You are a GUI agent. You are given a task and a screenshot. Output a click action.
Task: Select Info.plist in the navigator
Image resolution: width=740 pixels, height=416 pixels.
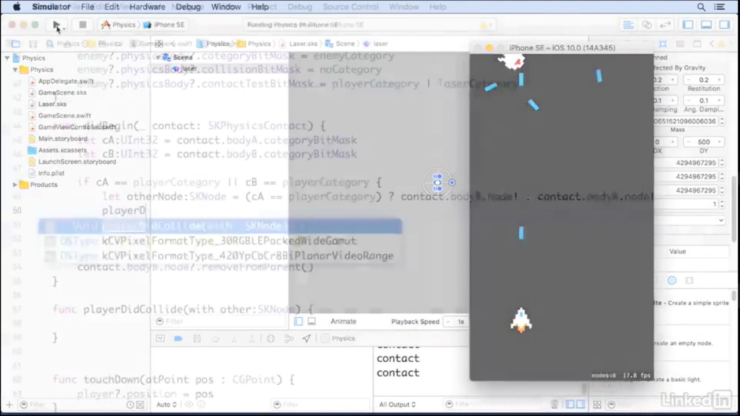coord(51,173)
